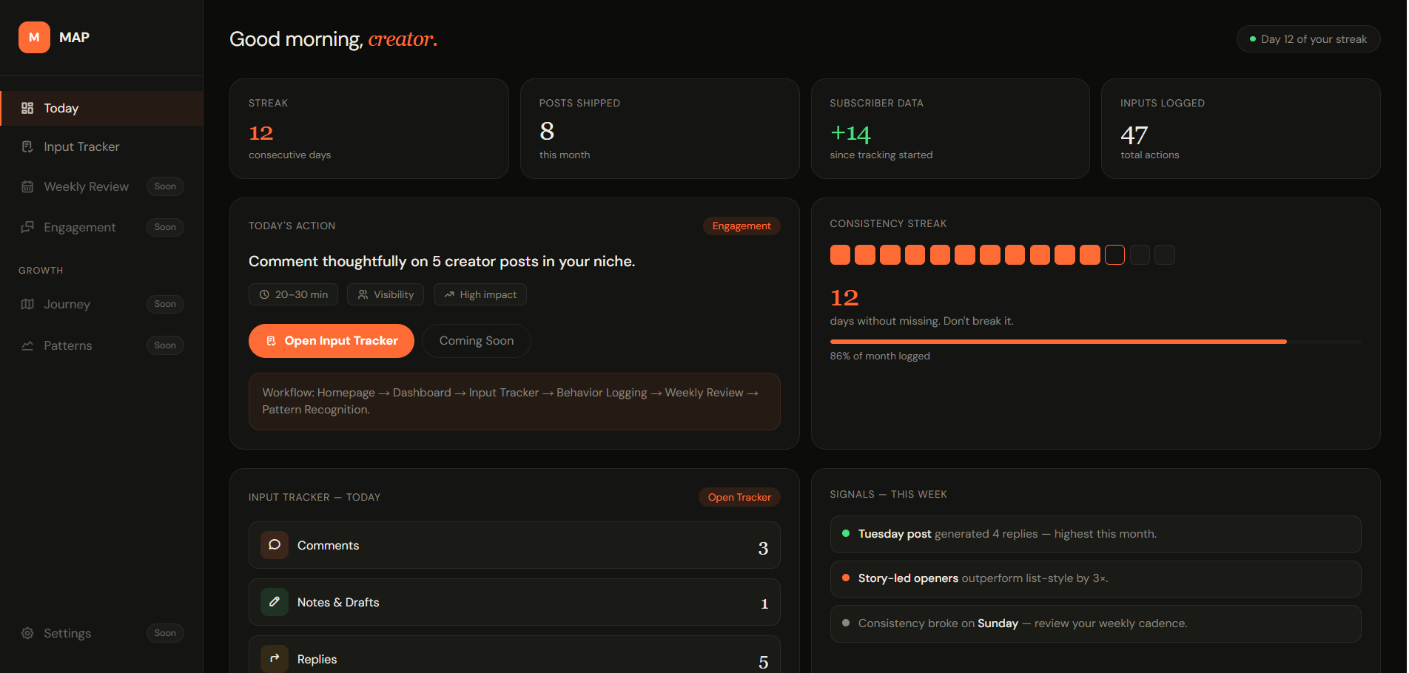Click the Day 12 of your streak badge

tap(1308, 39)
